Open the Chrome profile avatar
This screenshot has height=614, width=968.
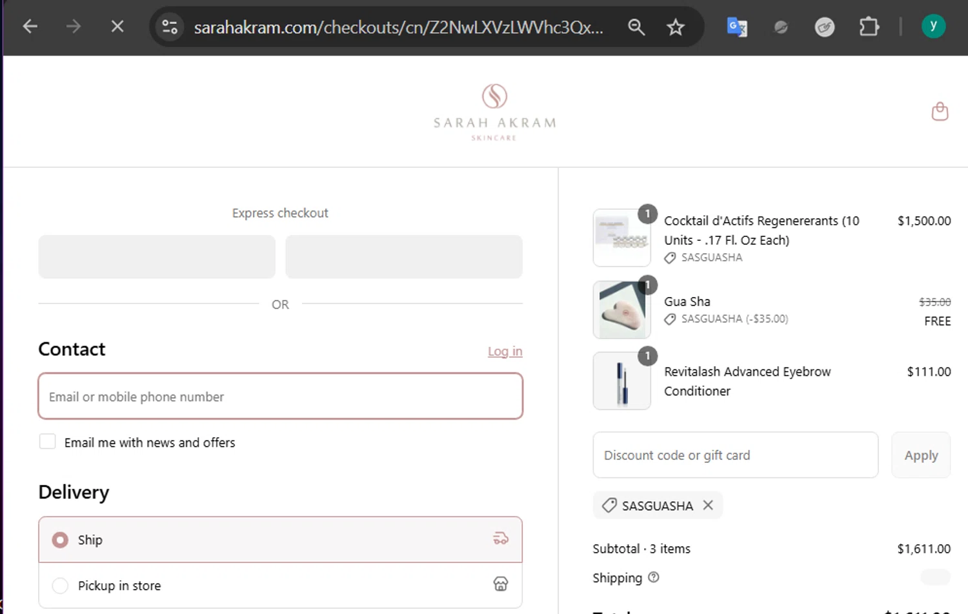[933, 26]
